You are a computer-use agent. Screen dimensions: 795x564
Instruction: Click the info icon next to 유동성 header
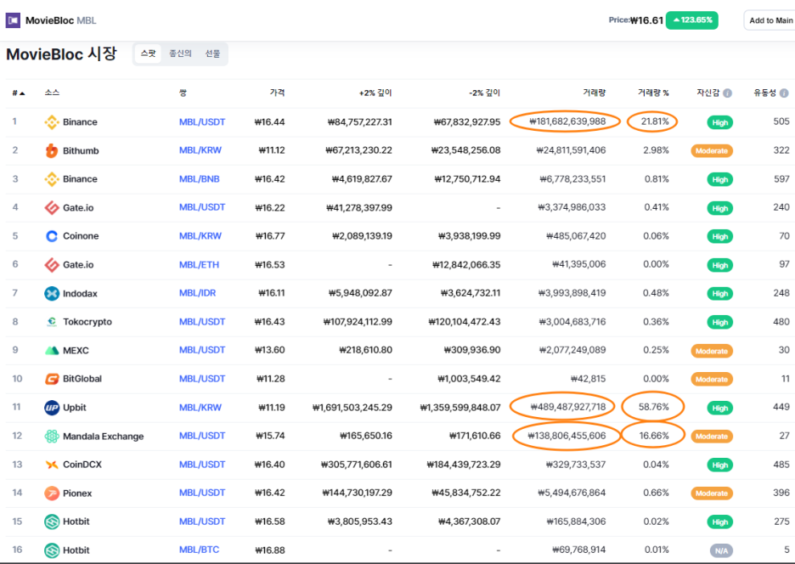click(x=784, y=93)
